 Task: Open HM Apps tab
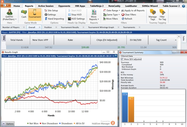coord(80,6)
